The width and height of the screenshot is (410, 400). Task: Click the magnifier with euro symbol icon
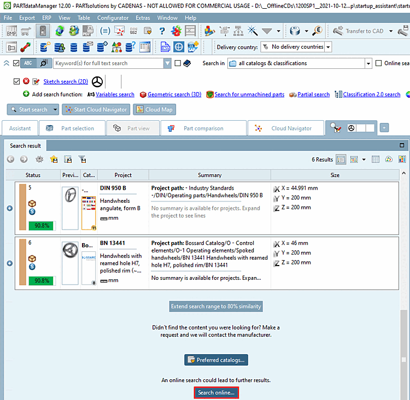point(318,31)
